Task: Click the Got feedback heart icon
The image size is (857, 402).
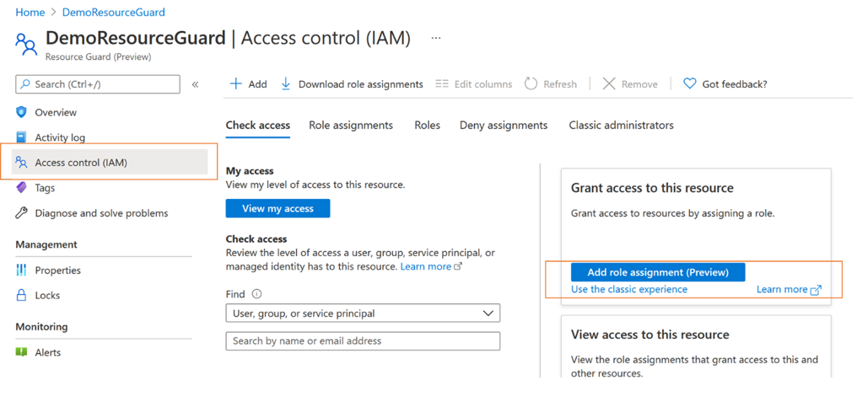Action: (690, 84)
